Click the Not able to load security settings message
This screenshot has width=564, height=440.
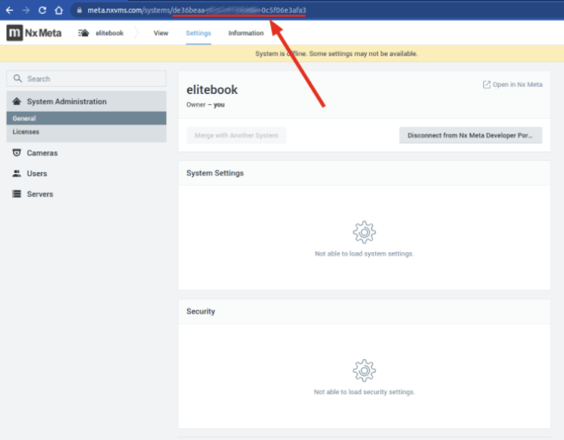tap(364, 392)
